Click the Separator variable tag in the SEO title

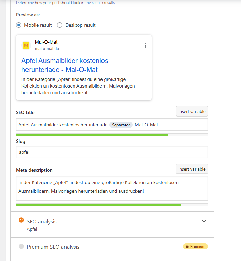[x=121, y=125]
